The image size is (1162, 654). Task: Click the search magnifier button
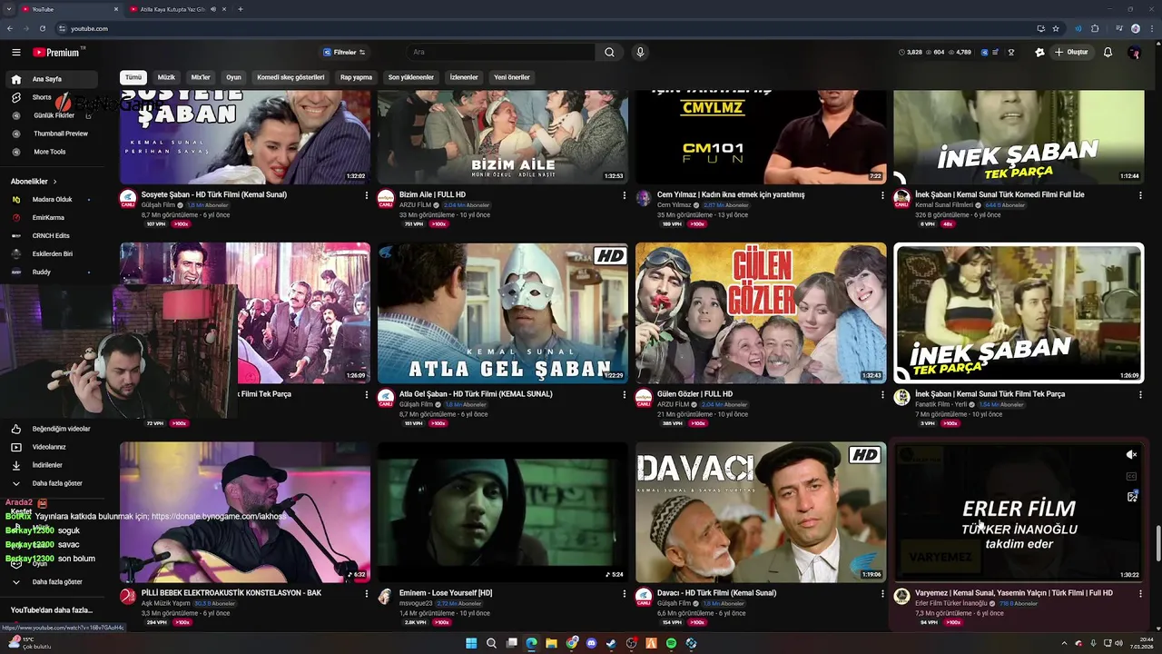[x=610, y=52]
